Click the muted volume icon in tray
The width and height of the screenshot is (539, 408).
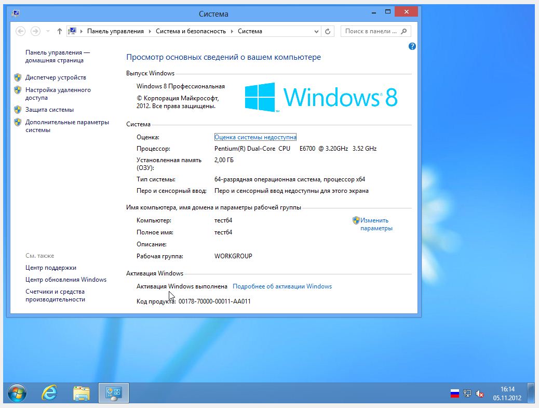click(480, 393)
